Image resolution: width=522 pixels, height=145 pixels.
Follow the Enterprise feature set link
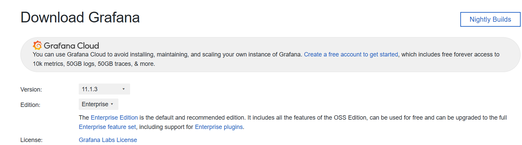pyautogui.click(x=107, y=127)
